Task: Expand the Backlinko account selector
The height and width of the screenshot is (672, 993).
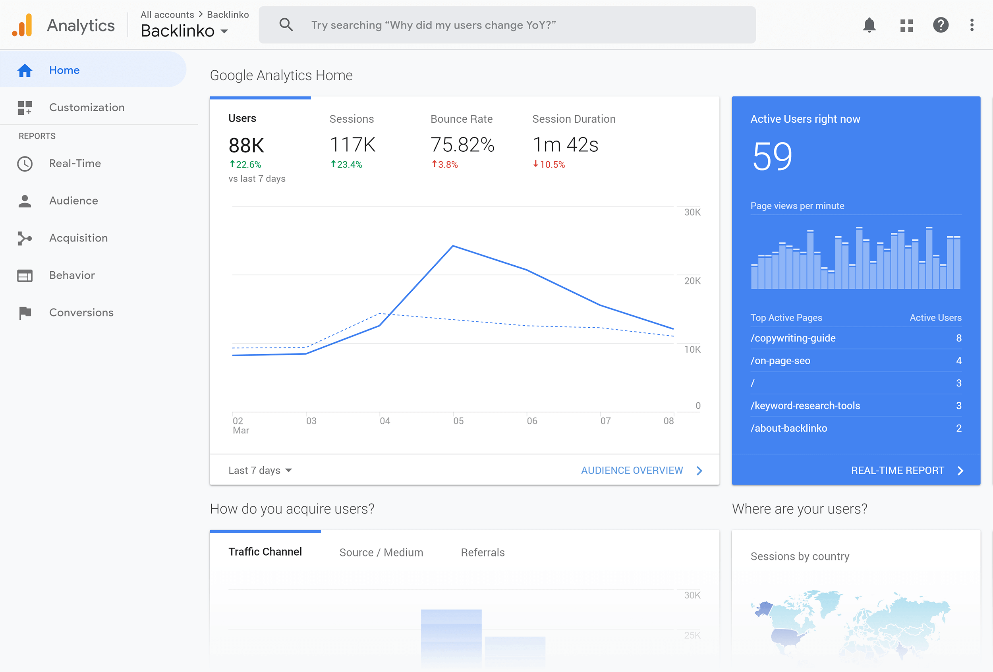Action: [184, 31]
